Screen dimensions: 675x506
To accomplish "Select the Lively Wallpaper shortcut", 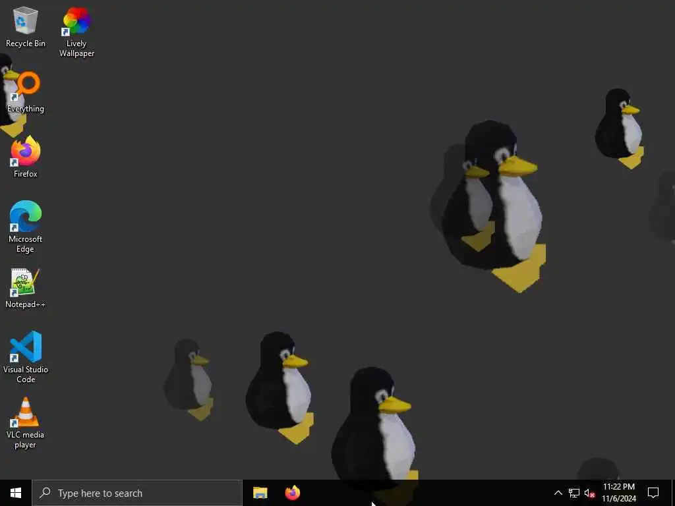I will pos(76,32).
